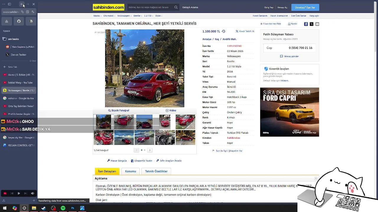Image resolution: width=378 pixels, height=212 pixels.
Task: Play media in sidebar mini player
Action: pos(19,193)
